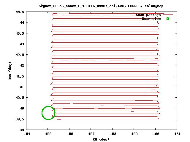This screenshot has width=190, height=142.
Task: Click the green beam size circle on the plot
Action: coord(48,113)
